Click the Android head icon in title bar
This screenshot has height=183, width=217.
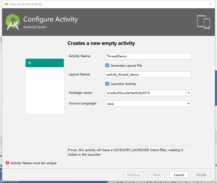[x=6, y=4]
